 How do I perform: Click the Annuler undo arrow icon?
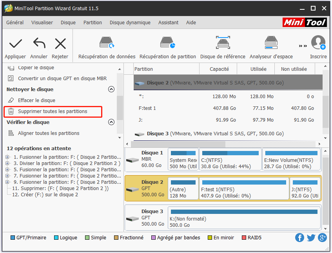coord(39,43)
